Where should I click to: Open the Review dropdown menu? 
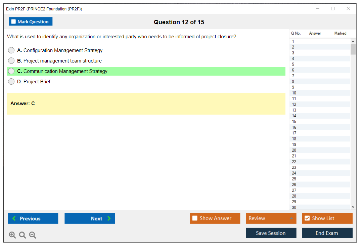pos(271,218)
